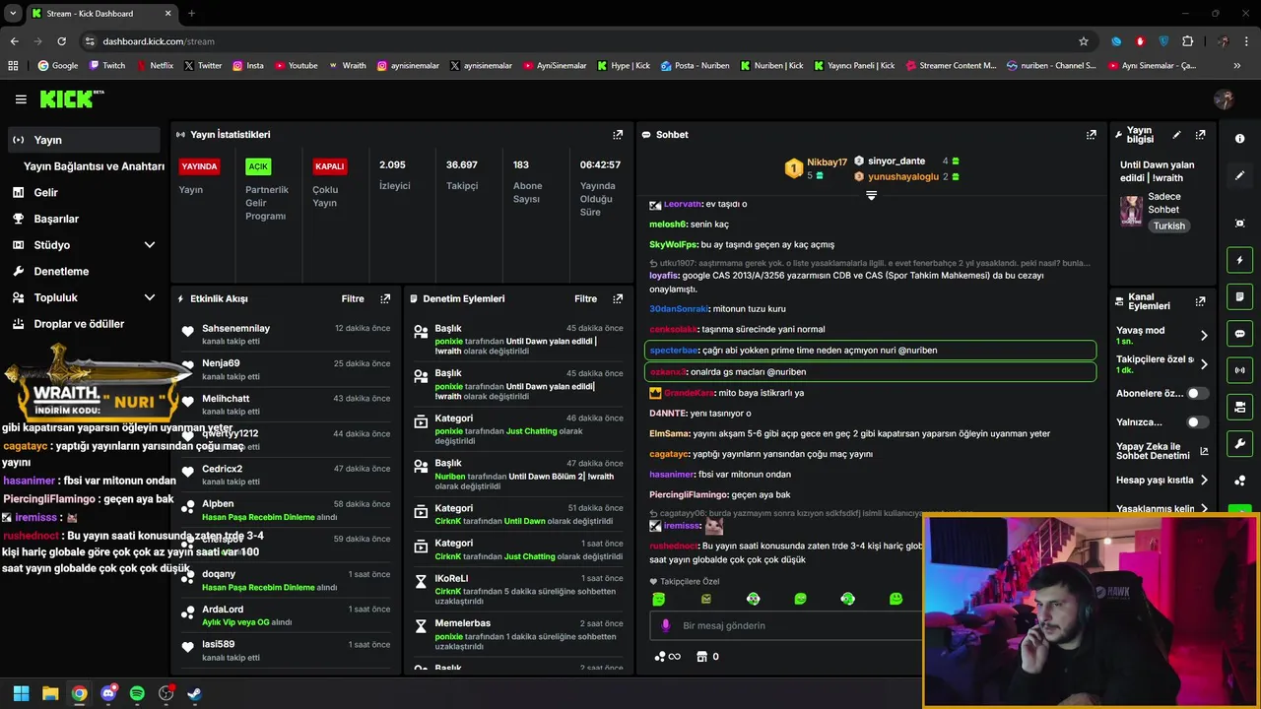Pop out the Yayın bilgisi panel
1261x709 pixels.
pos(1200,135)
